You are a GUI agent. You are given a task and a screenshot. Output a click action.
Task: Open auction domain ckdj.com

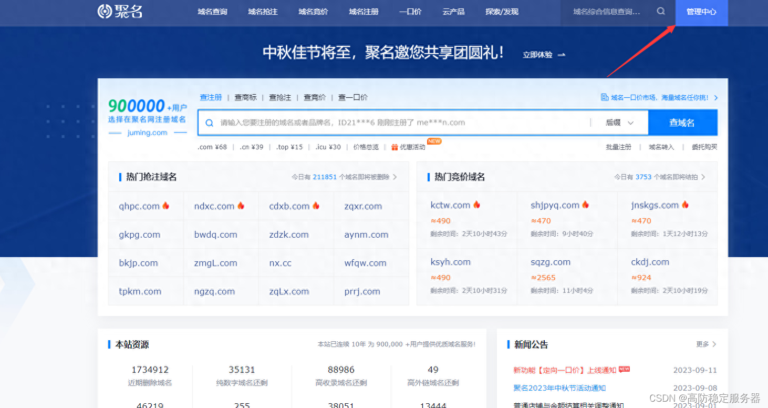(x=650, y=262)
